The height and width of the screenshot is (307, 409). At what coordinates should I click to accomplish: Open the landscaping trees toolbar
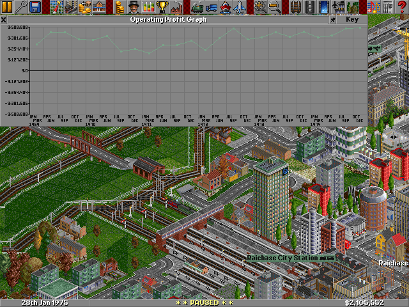(352, 7)
